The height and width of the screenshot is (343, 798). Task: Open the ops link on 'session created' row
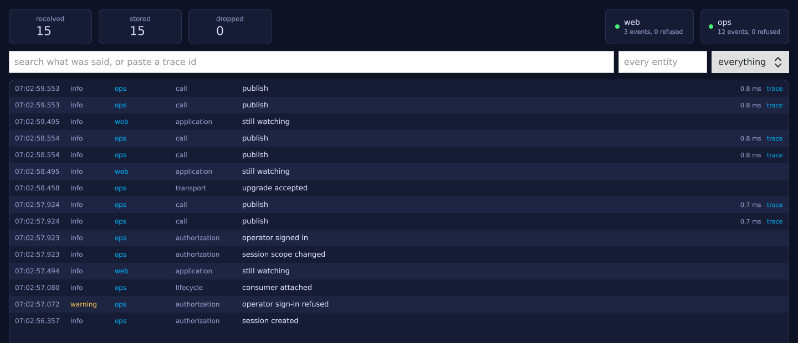(x=120, y=321)
